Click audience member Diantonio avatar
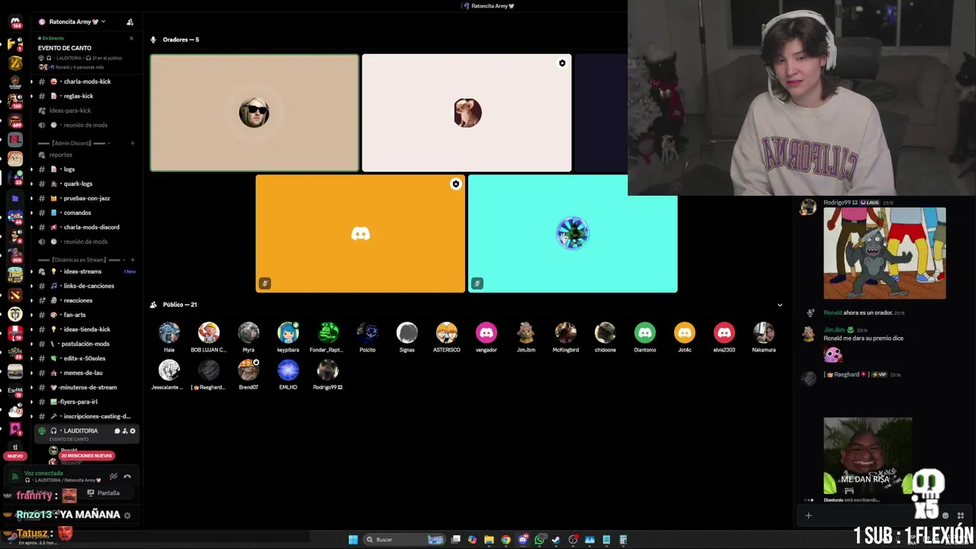The height and width of the screenshot is (549, 976). [645, 332]
